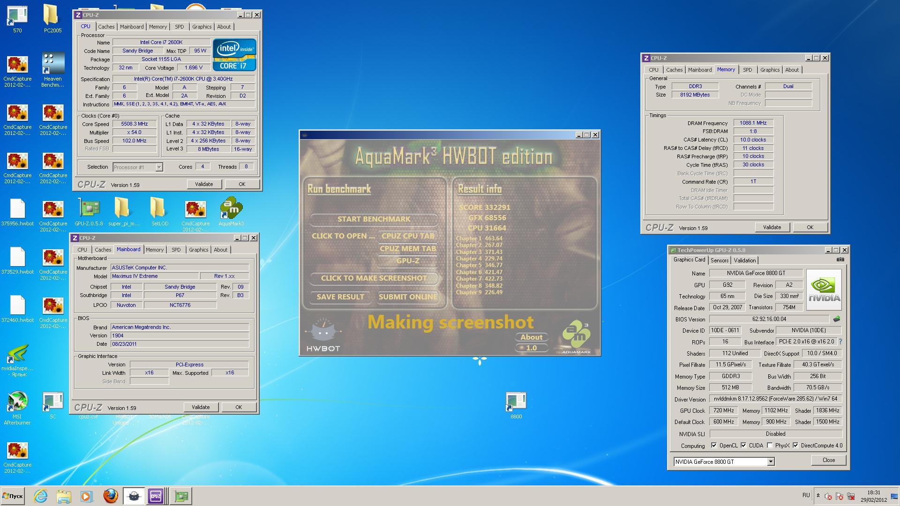The width and height of the screenshot is (900, 506).
Task: Take GPU-Z screenshot with camera icon
Action: click(x=840, y=260)
